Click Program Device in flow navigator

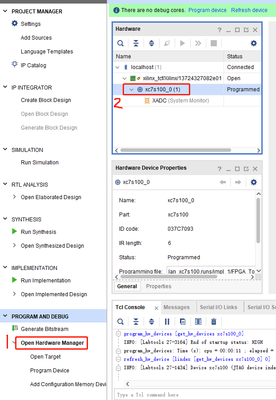pos(50,370)
